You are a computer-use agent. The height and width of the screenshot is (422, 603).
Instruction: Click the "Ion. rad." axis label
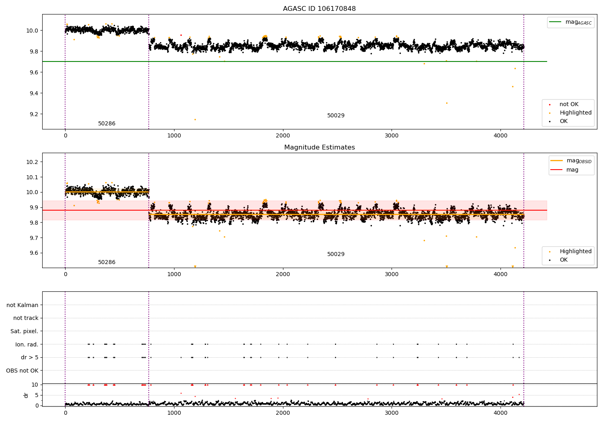tap(27, 344)
